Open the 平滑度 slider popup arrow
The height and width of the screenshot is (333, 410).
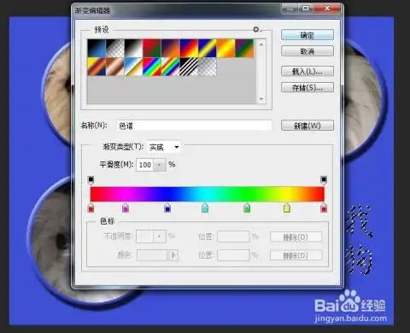point(160,165)
